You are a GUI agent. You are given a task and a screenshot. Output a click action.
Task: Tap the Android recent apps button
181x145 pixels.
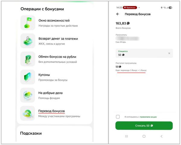pyautogui.click(x=126, y=137)
